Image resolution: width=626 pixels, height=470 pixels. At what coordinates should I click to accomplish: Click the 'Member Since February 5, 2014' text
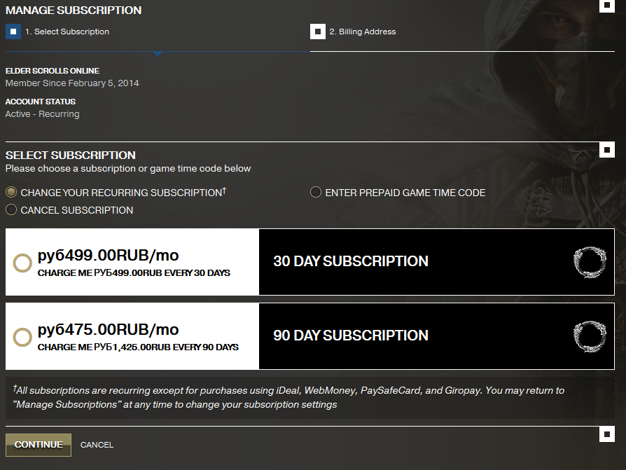pyautogui.click(x=72, y=83)
